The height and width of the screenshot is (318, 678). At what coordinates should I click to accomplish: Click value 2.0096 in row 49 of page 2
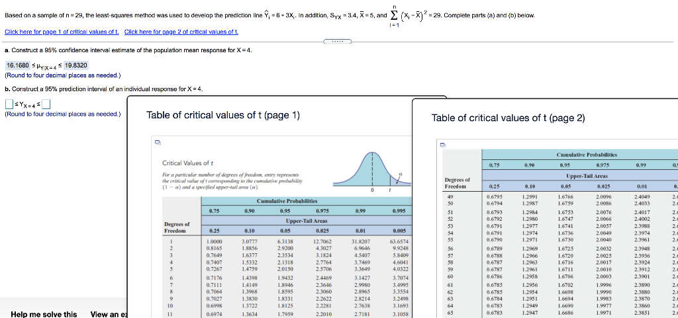point(603,197)
